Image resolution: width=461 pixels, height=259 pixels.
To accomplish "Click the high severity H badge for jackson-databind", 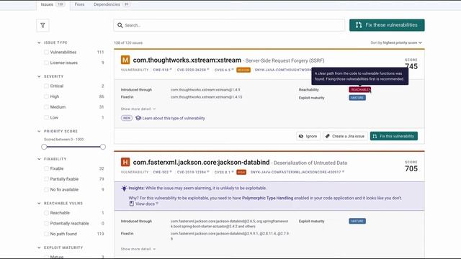I will [x=125, y=162].
